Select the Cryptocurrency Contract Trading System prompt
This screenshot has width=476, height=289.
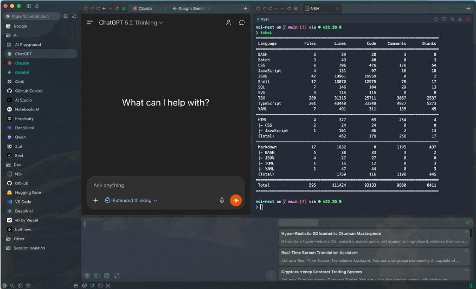coord(321,271)
